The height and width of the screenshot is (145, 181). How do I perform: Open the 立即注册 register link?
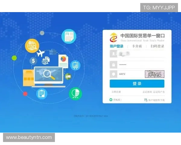[116, 92]
